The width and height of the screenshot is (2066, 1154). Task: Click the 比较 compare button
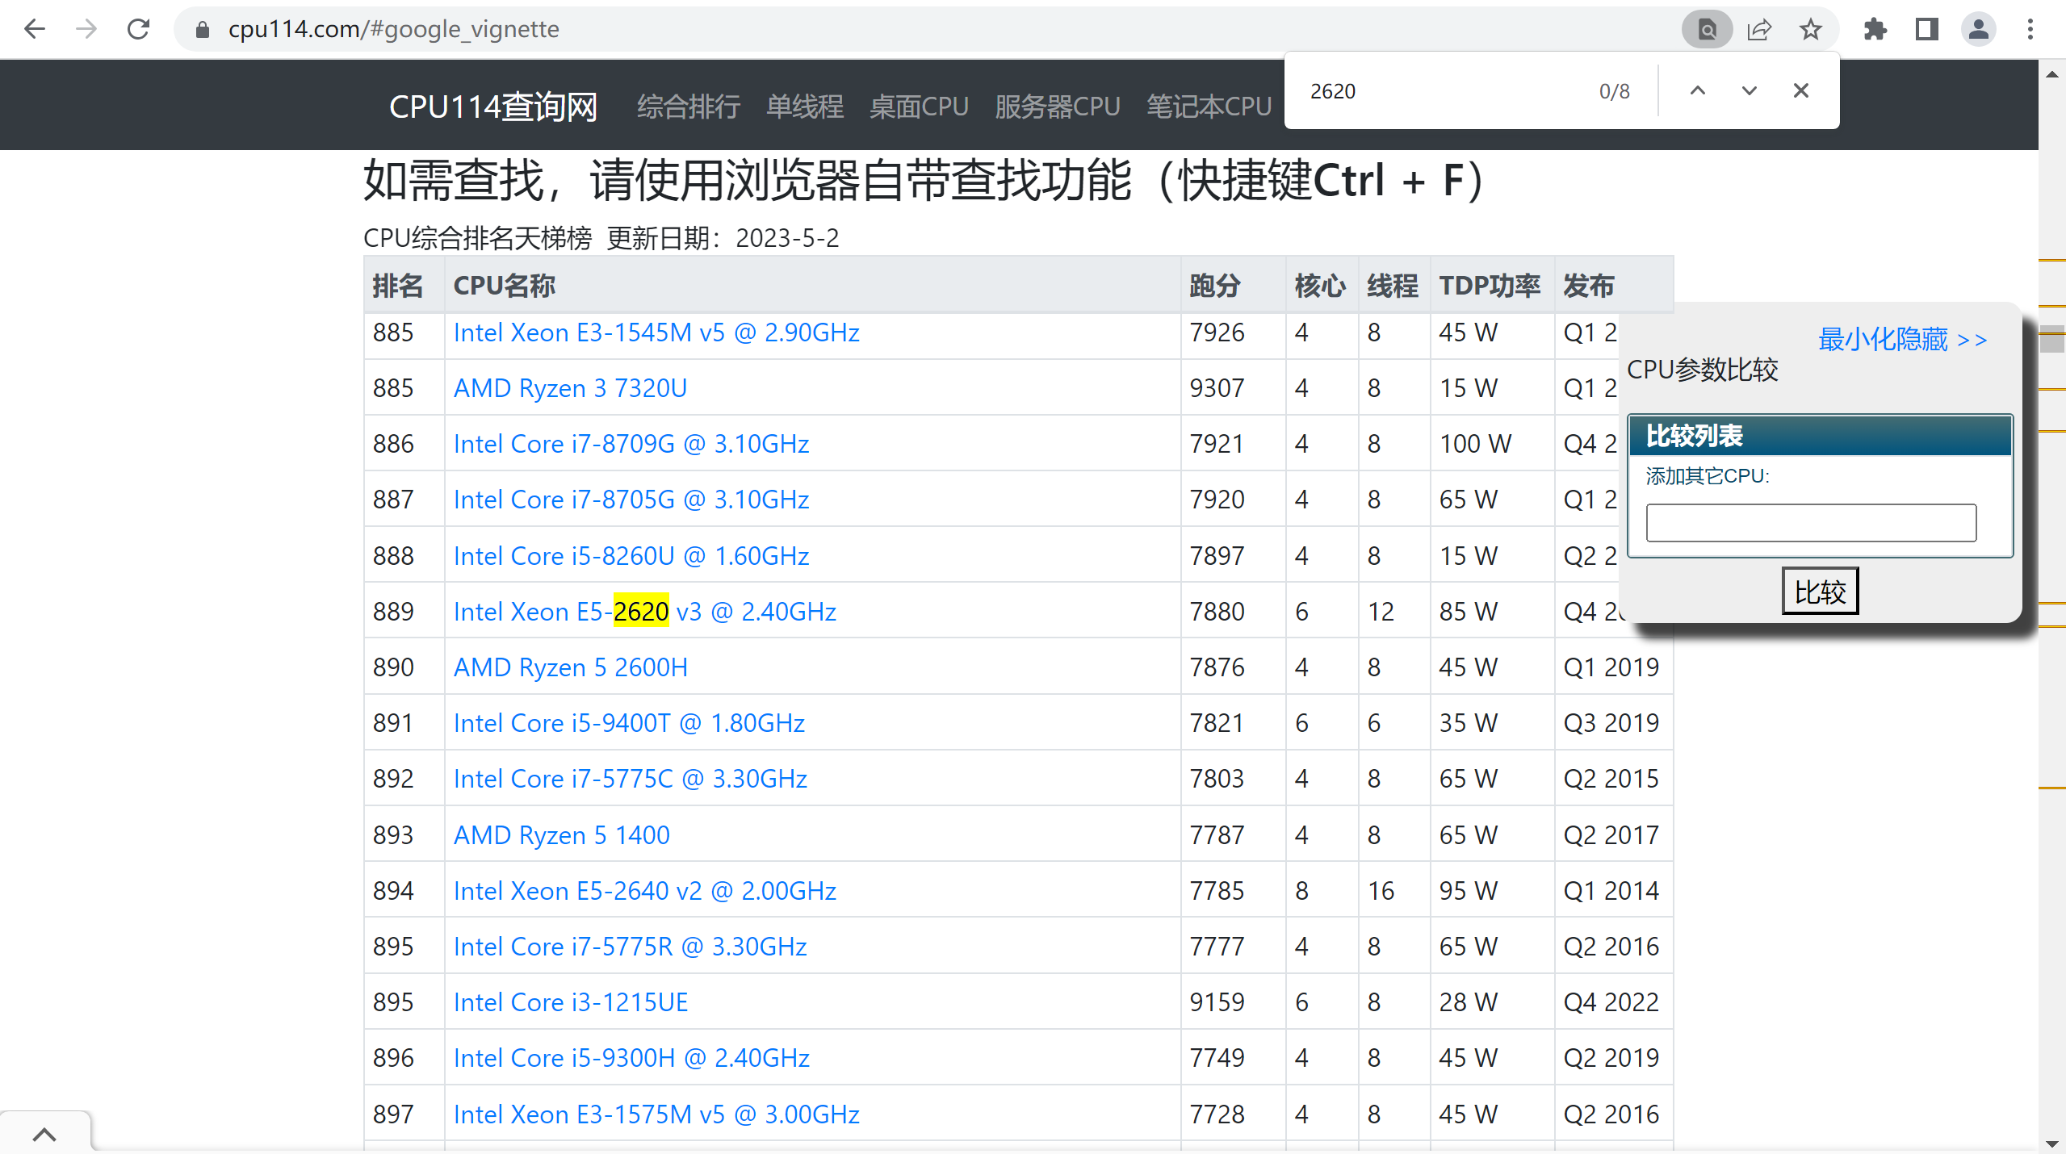coord(1820,592)
